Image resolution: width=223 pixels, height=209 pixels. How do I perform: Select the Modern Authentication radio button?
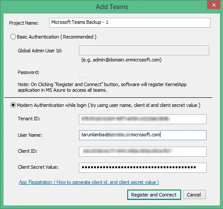point(13,105)
